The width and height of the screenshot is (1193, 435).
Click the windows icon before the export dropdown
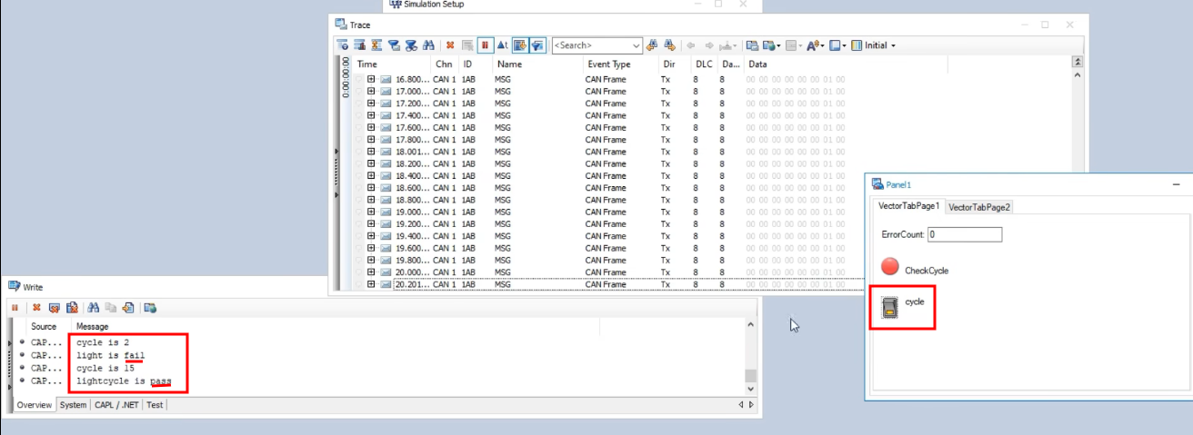pos(751,44)
